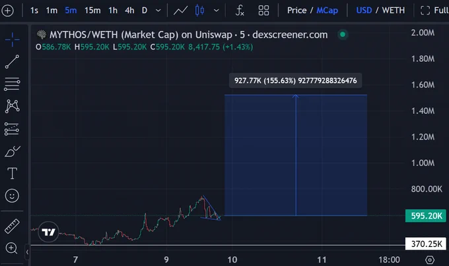Screen dimensions: 449x266
Task: Click the 2.00M price axis label
Action: click(423, 32)
